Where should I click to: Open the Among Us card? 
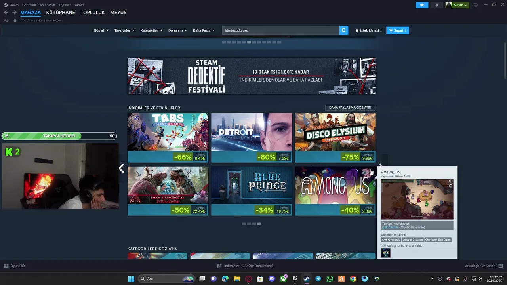coord(335,191)
